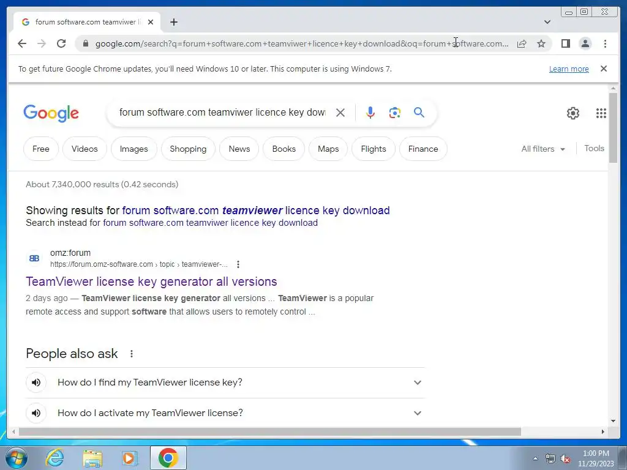
Task: Search by image with Google Lens
Action: pyautogui.click(x=395, y=113)
